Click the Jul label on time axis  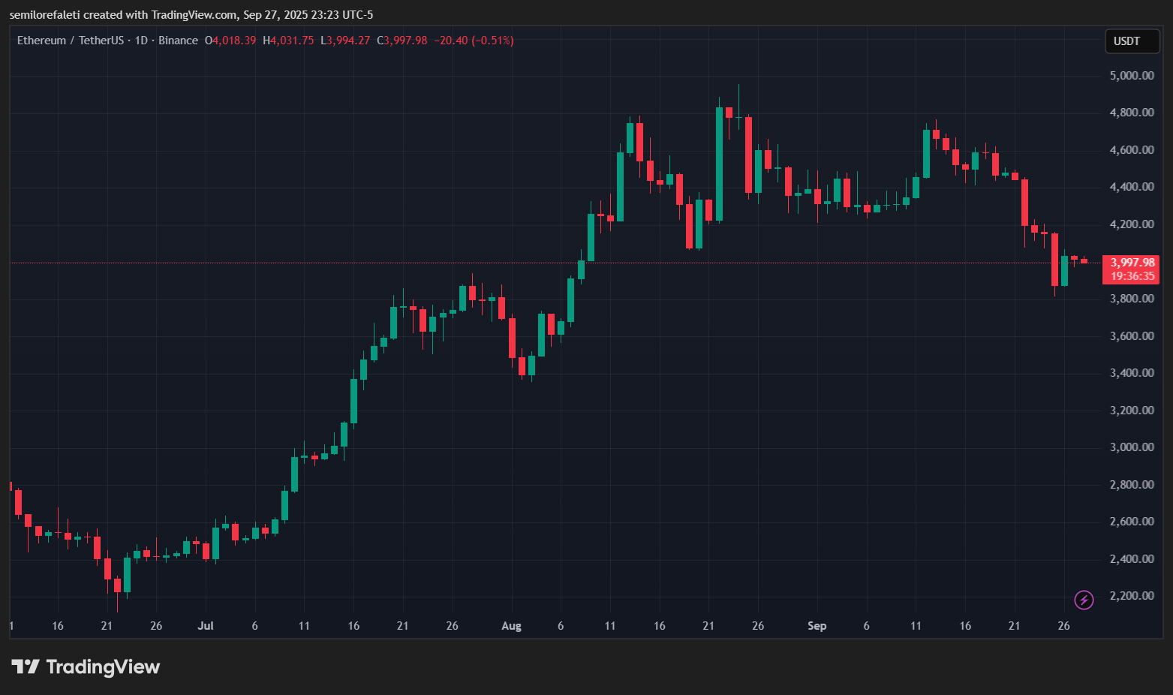point(206,626)
